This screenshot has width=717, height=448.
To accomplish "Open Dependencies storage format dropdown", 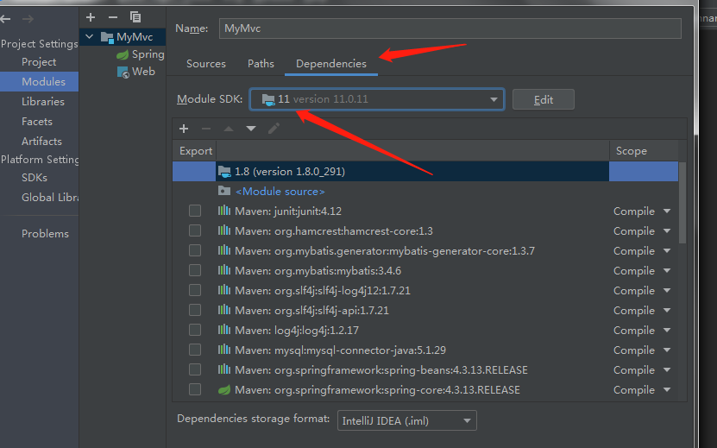I will 407,420.
